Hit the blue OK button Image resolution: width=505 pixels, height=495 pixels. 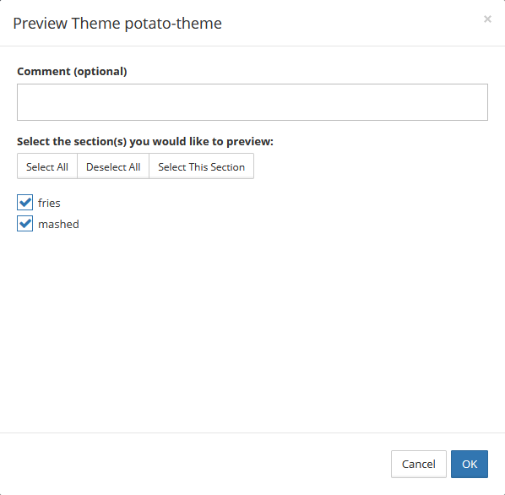click(x=470, y=464)
